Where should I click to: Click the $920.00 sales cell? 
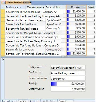(x=76, y=37)
